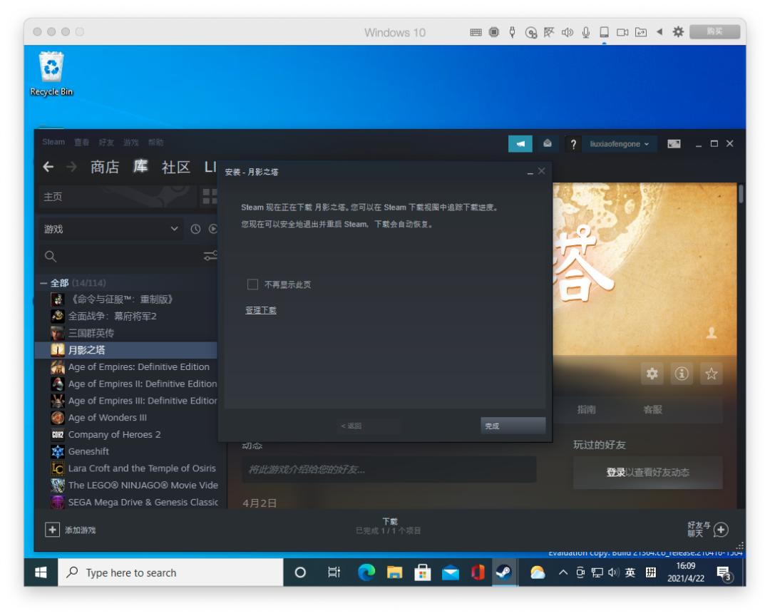The image size is (770, 616).
Task: Go to 库 library tab
Action: [x=140, y=167]
